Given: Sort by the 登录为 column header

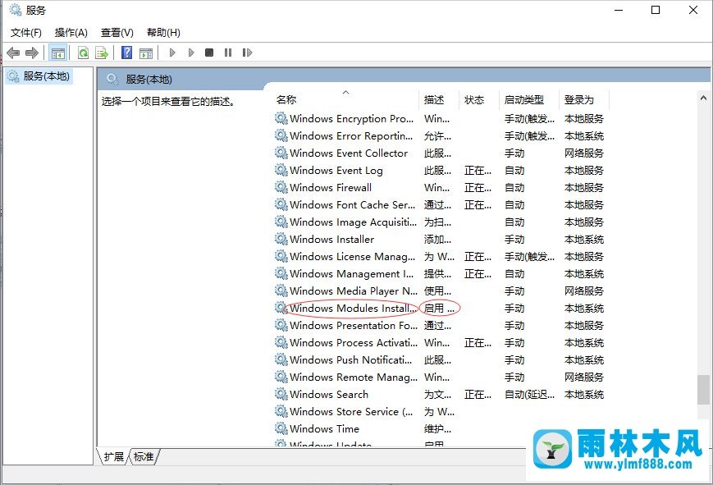Looking at the screenshot, I should pos(584,99).
